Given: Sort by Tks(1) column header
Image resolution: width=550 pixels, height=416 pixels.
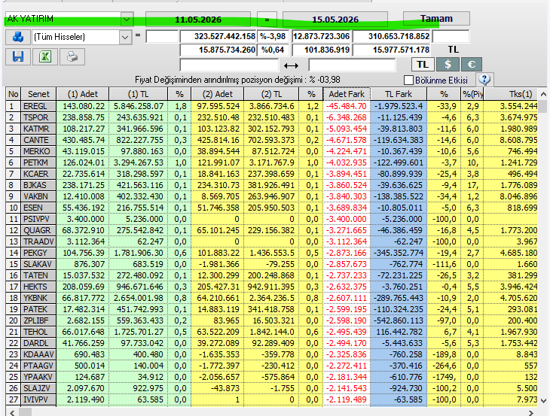Looking at the screenshot, I should pos(511,94).
